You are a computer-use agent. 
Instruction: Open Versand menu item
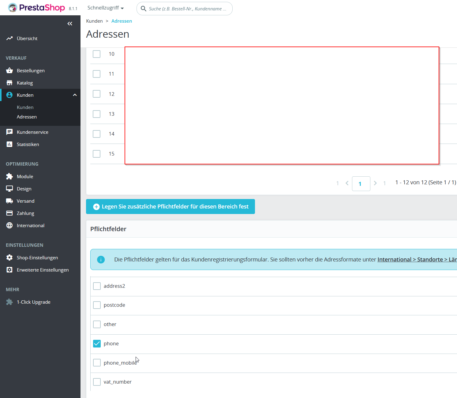[25, 201]
